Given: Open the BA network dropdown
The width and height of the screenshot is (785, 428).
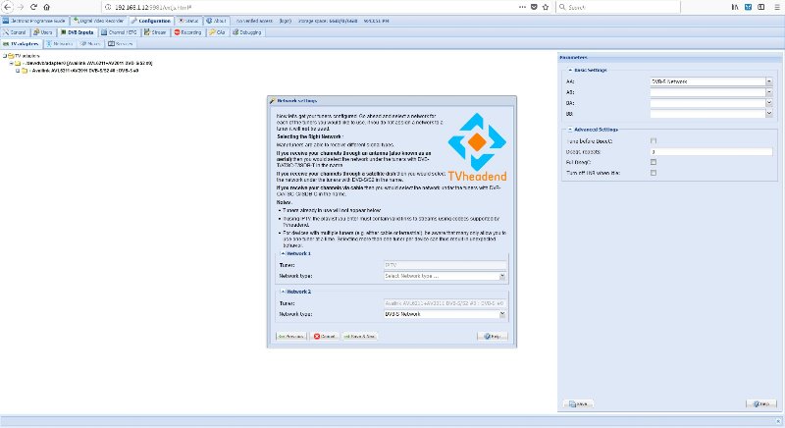Looking at the screenshot, I should point(769,103).
